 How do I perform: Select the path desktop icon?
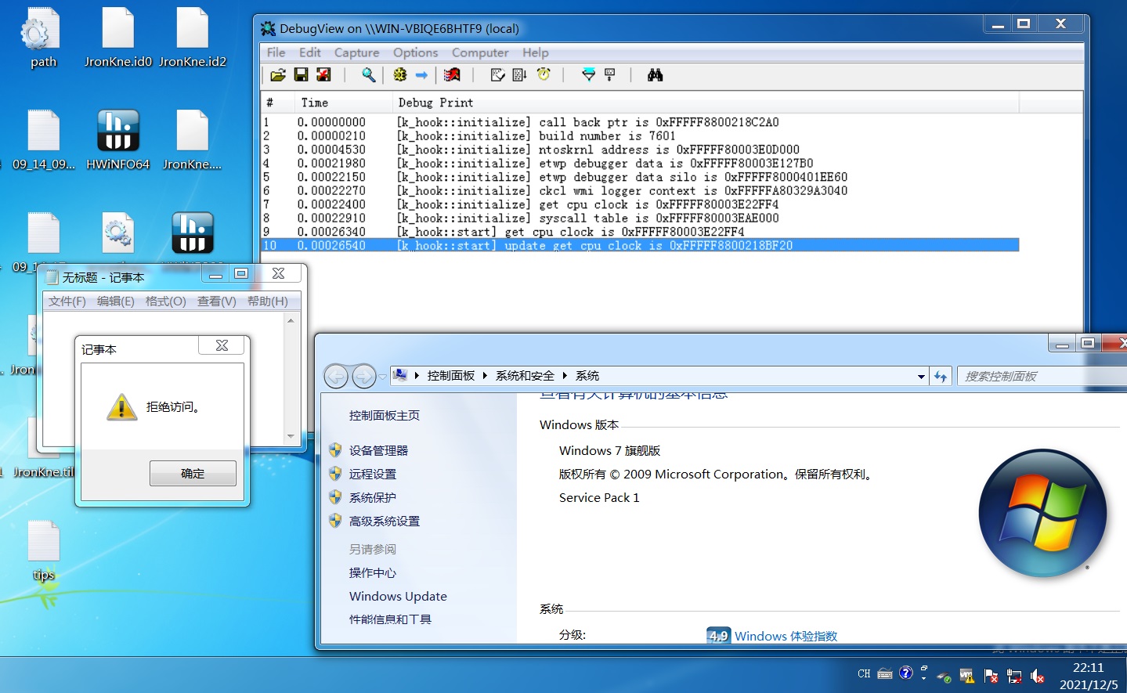(x=43, y=38)
